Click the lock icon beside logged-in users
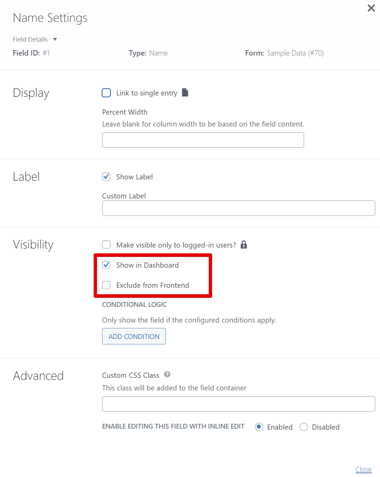The image size is (380, 477). click(x=243, y=244)
